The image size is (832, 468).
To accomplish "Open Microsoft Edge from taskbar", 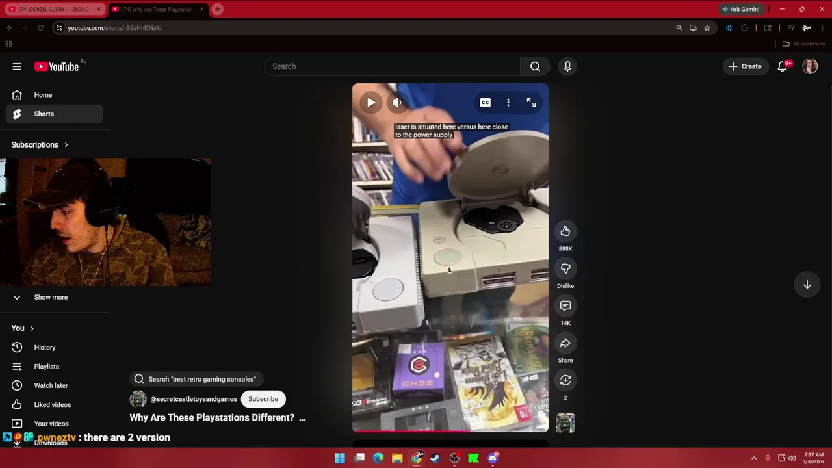I will pos(378,458).
